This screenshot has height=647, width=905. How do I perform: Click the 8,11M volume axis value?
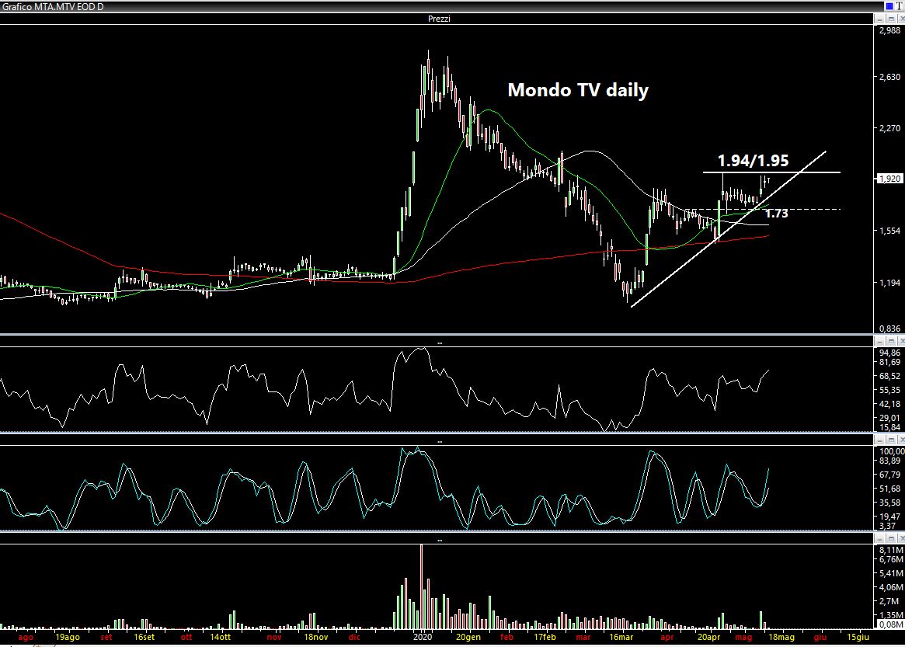[x=891, y=550]
